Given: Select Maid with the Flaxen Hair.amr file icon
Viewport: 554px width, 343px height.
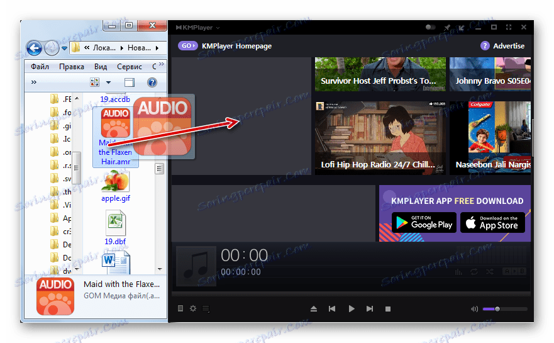Looking at the screenshot, I should coord(115,123).
